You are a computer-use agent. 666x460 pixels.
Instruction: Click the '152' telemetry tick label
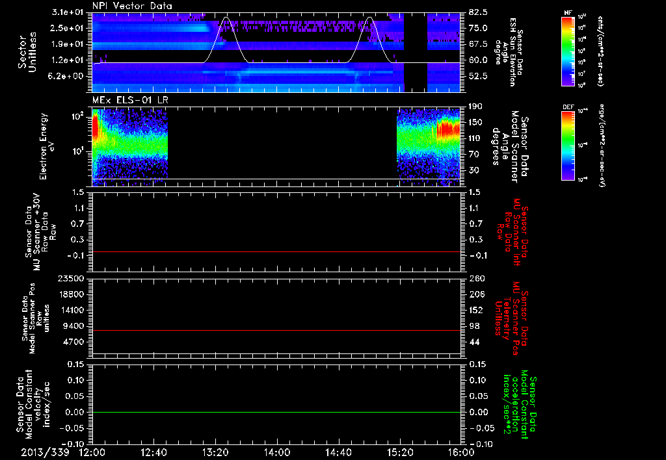[477, 310]
